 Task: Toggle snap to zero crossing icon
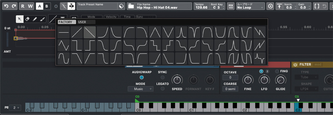click(x=64, y=6)
